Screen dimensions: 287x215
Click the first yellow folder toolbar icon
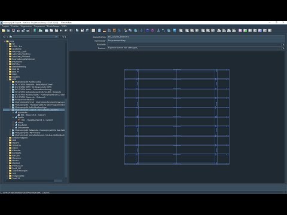(x=4, y=30)
